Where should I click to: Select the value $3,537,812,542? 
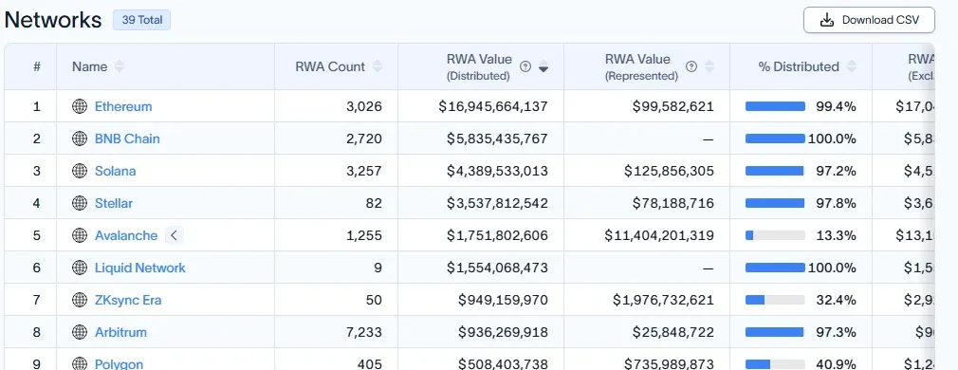coord(497,203)
